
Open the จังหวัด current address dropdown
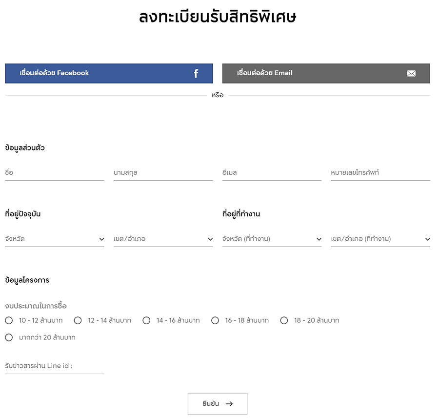pyautogui.click(x=55, y=239)
